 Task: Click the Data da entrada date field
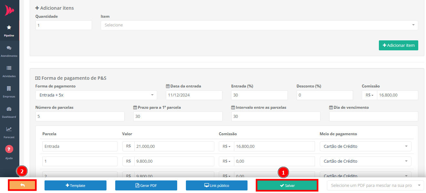(x=194, y=95)
